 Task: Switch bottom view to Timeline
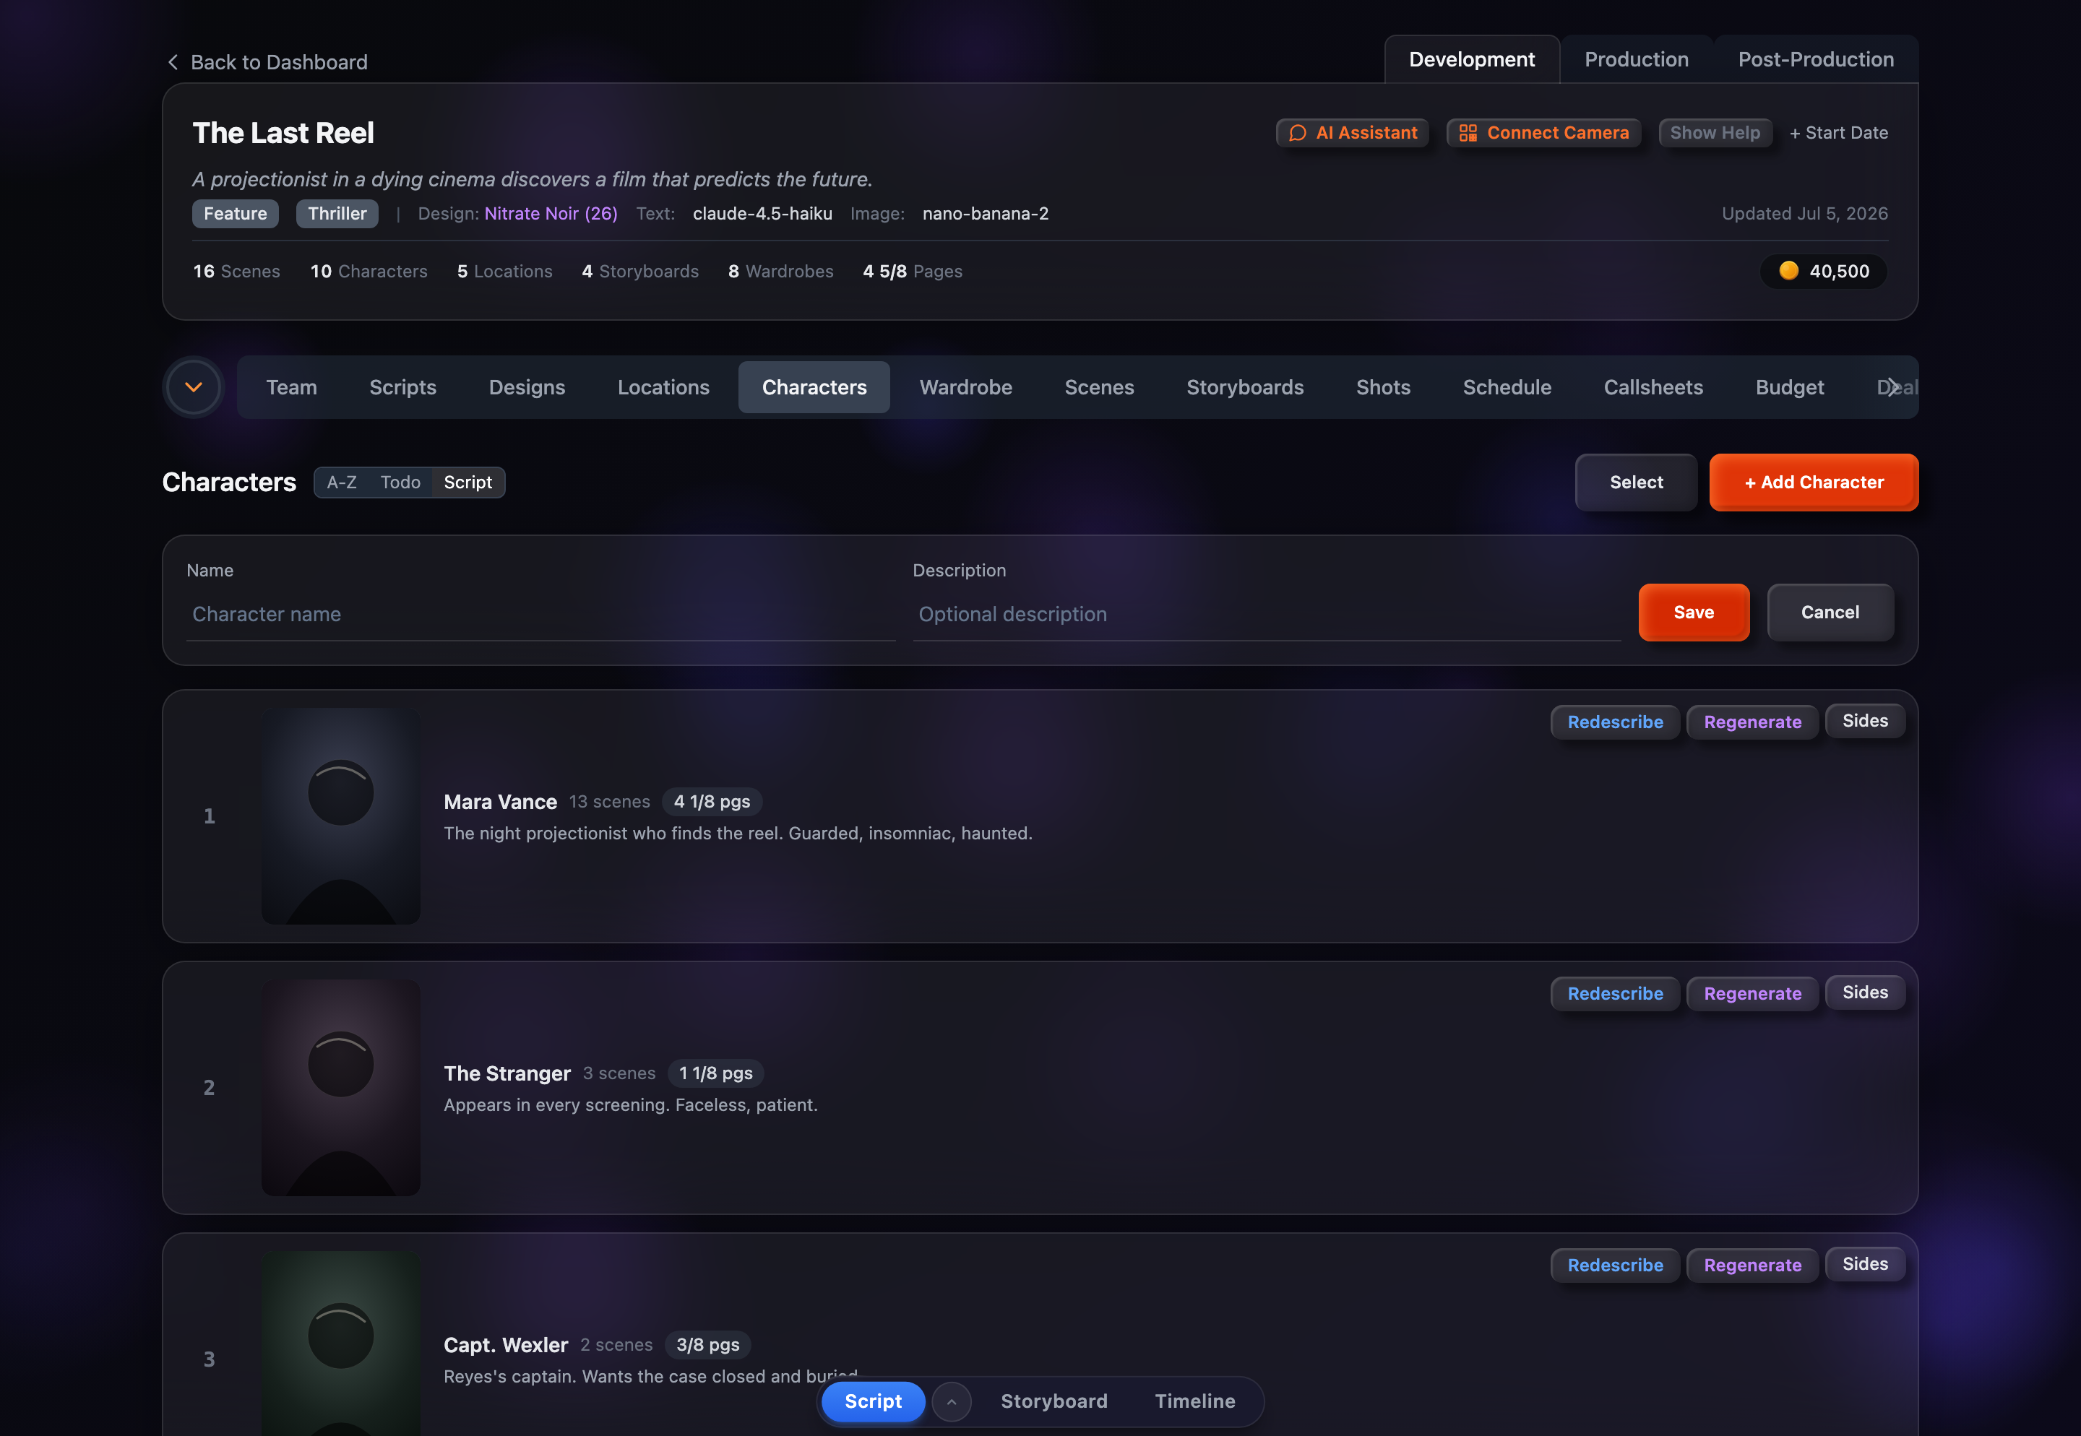pos(1195,1402)
